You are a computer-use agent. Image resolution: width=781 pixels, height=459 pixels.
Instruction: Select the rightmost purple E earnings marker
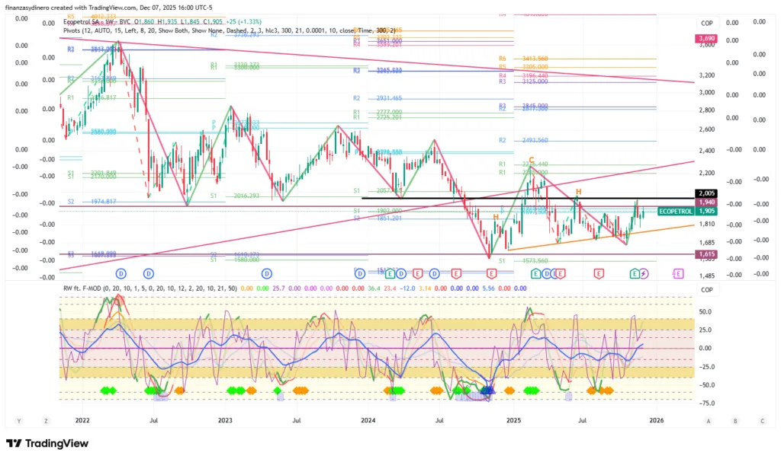click(678, 273)
